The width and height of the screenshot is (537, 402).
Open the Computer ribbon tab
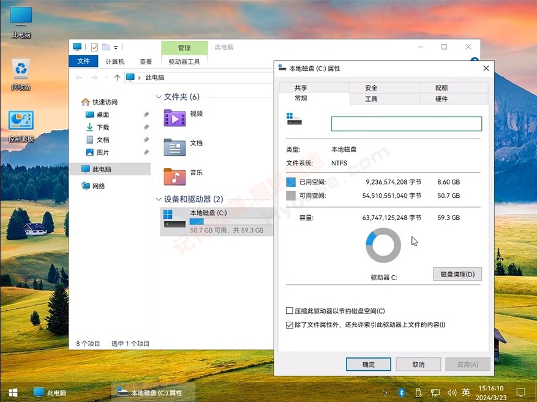115,62
